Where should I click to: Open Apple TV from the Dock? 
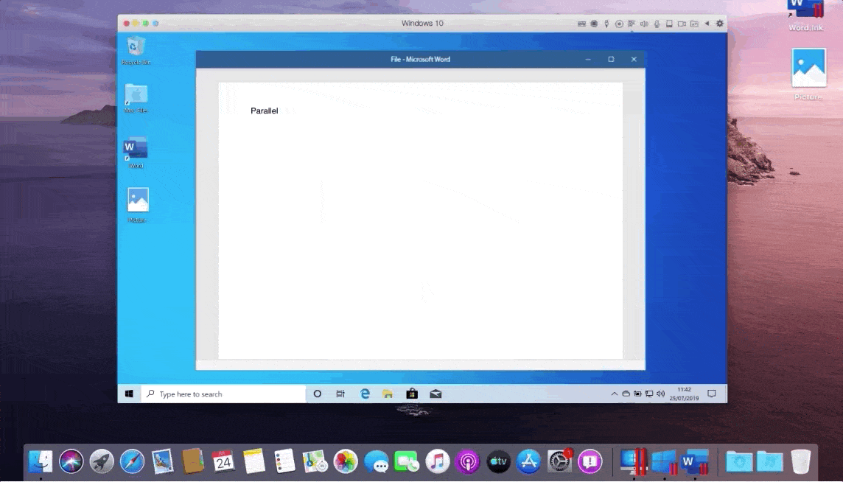tap(498, 461)
